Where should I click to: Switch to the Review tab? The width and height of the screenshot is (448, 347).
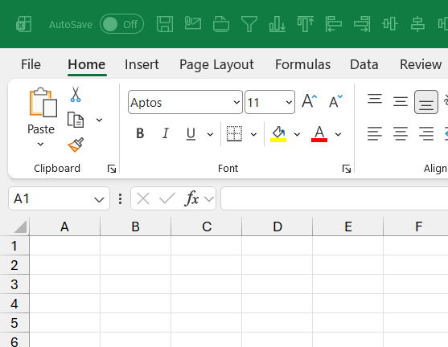(x=421, y=64)
